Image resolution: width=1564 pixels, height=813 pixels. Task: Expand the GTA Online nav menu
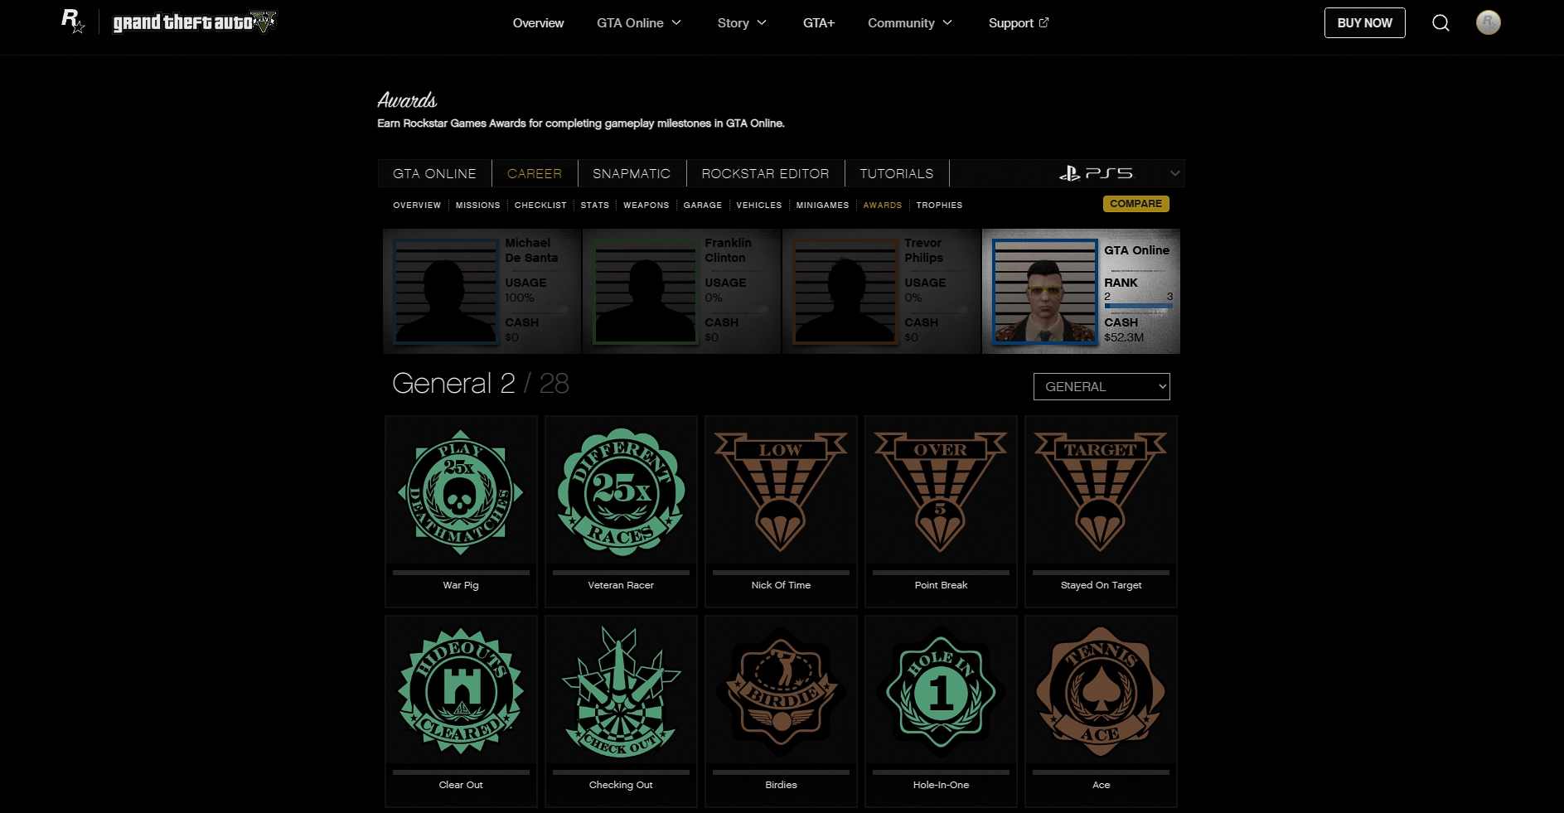tap(638, 23)
